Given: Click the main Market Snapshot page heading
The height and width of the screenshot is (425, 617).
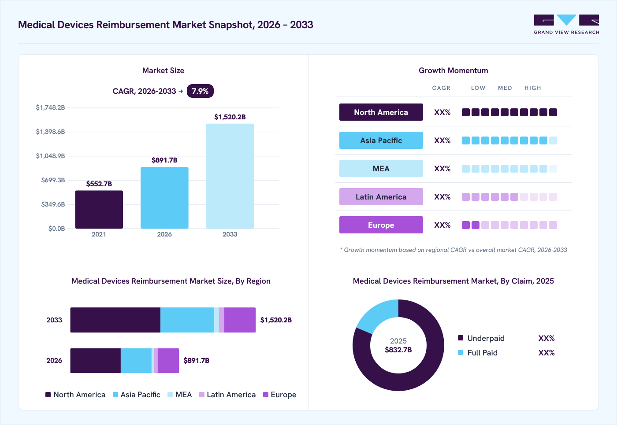Looking at the screenshot, I should 166,25.
